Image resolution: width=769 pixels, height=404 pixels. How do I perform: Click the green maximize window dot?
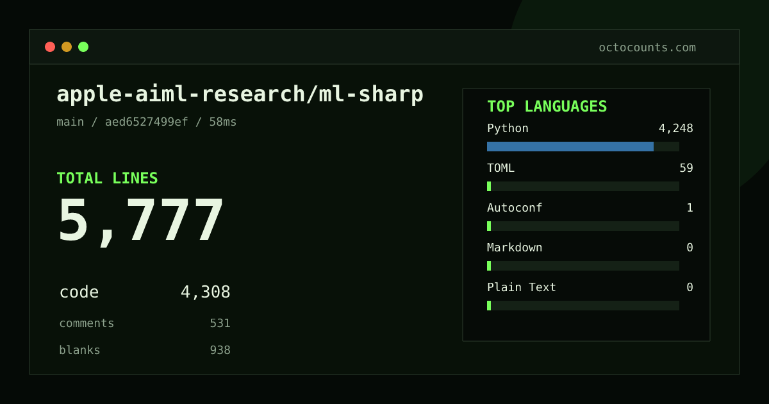click(x=83, y=47)
